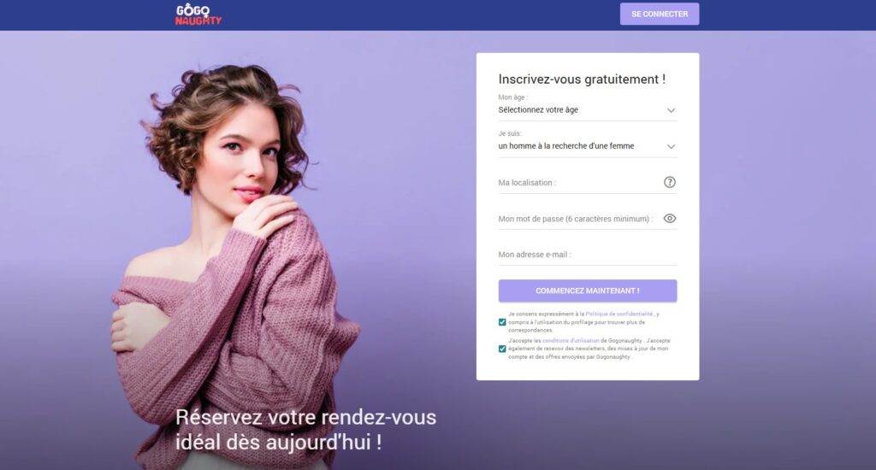Click the GoGo Naughty logo

[x=198, y=15]
